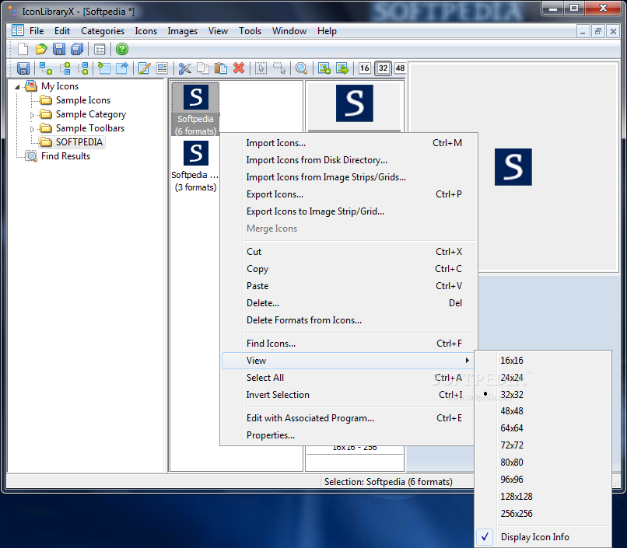Click the Invert Selection dashed cursor icon
Screen dimensions: 627x548
point(279,68)
